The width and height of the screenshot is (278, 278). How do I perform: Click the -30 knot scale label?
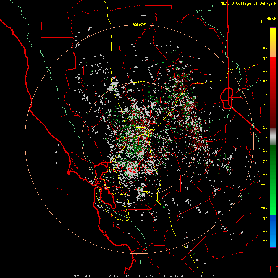coord(264,173)
